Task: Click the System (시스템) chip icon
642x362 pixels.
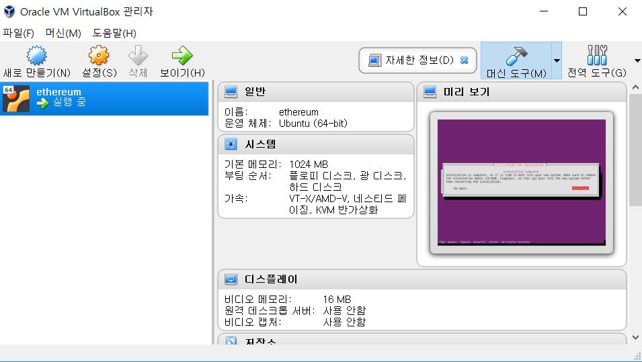Action: click(x=231, y=144)
